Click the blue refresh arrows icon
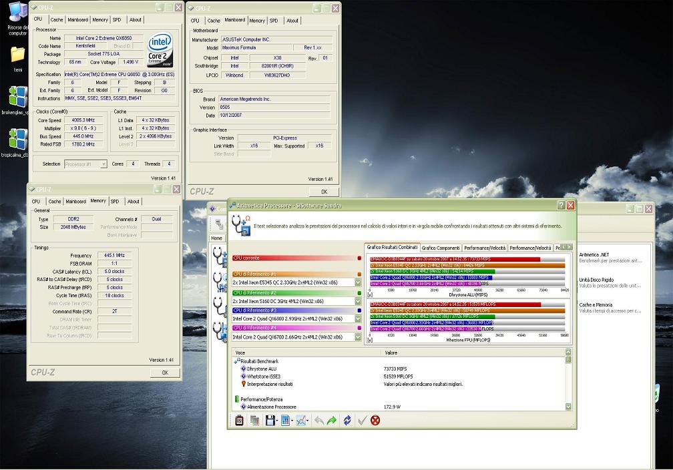The height and width of the screenshot is (470, 673). tap(347, 421)
